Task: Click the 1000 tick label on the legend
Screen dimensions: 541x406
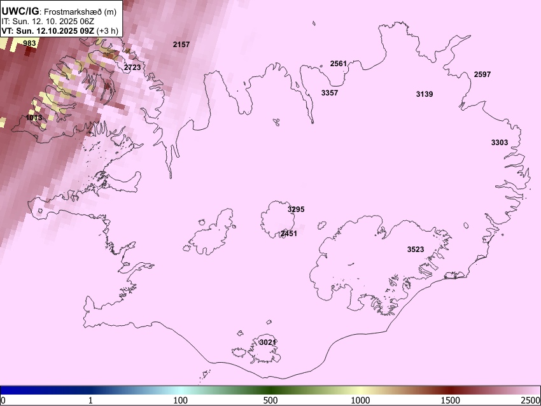Action: point(360,400)
